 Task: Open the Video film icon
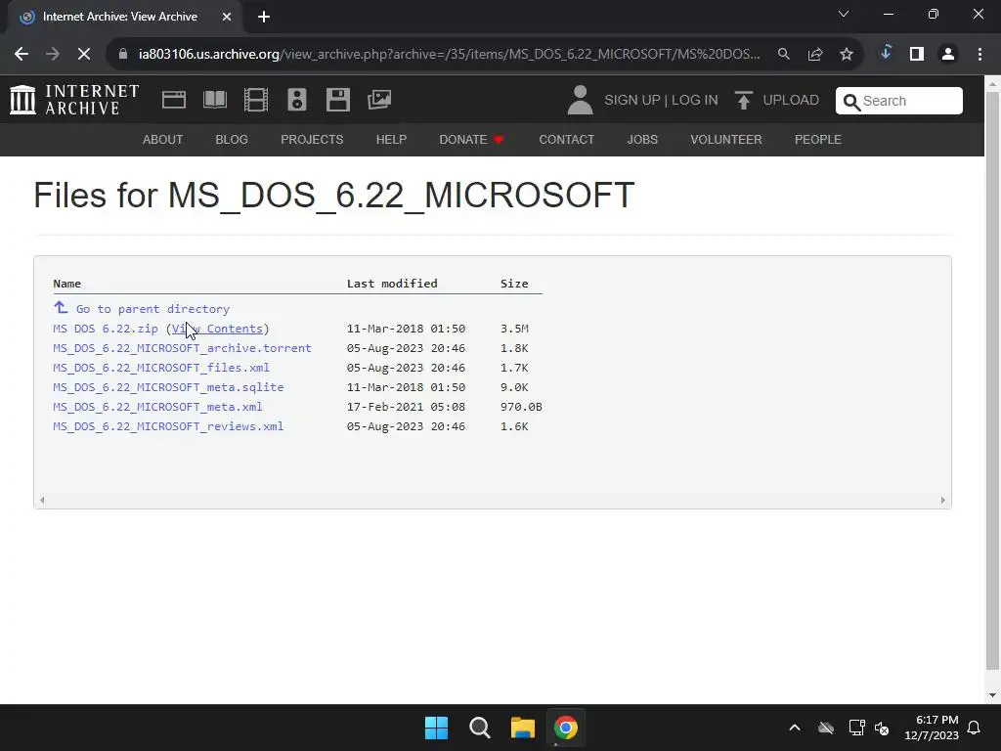point(256,100)
